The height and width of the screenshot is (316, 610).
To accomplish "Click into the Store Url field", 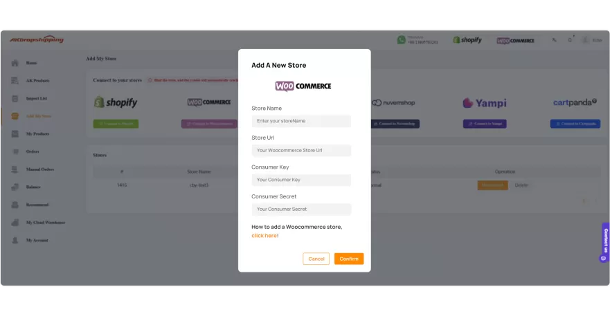I will click(301, 150).
